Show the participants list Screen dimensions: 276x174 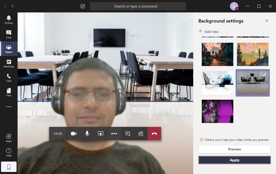click(x=141, y=134)
